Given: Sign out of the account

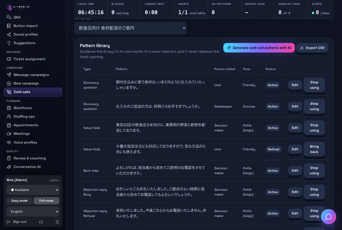Looking at the screenshot, I should pos(17,222).
